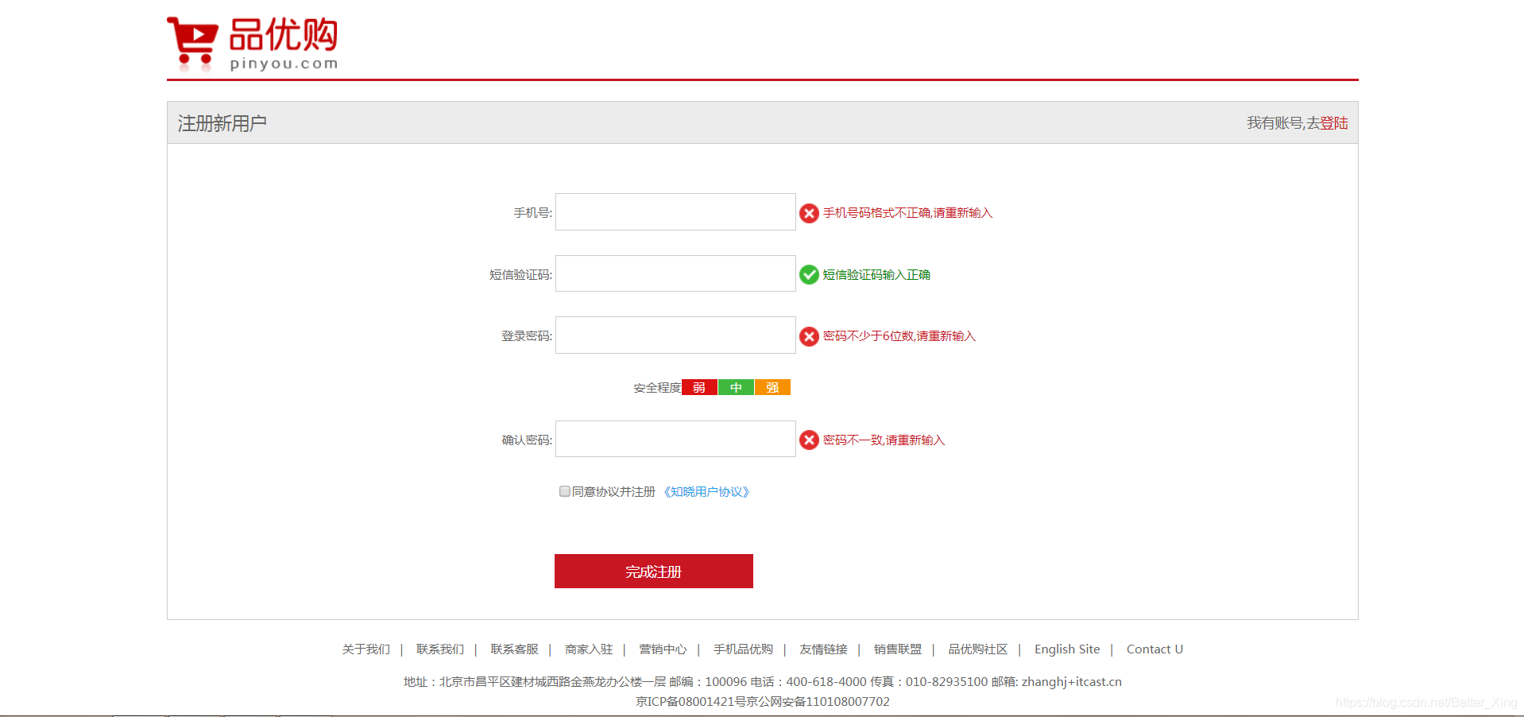Click the 弱 password strength indicator
This screenshot has height=717, width=1524.
[x=698, y=387]
